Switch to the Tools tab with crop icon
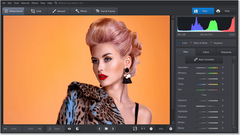Screen dimensions: 240x135 (x=36, y=11)
